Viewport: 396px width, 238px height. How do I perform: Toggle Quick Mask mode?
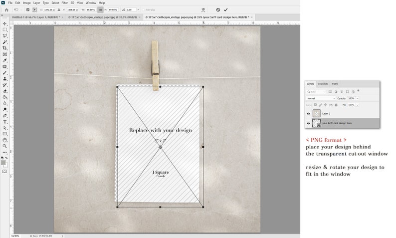click(x=4, y=171)
